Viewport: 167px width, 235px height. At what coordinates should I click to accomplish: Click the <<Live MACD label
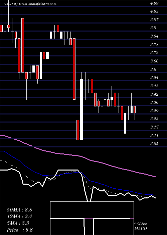[141, 226]
